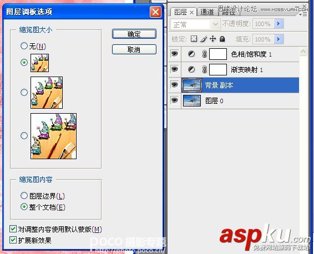Choose 图层边界(L) thumbnail content
314x254 pixels.
coord(24,195)
